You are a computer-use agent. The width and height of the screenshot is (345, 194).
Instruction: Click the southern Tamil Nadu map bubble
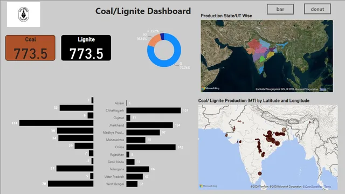[260, 174]
